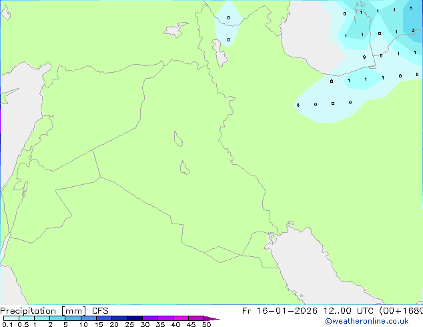
Task: Pick legend swatch between 0.1 and 0.5
Action: [x=11, y=318]
